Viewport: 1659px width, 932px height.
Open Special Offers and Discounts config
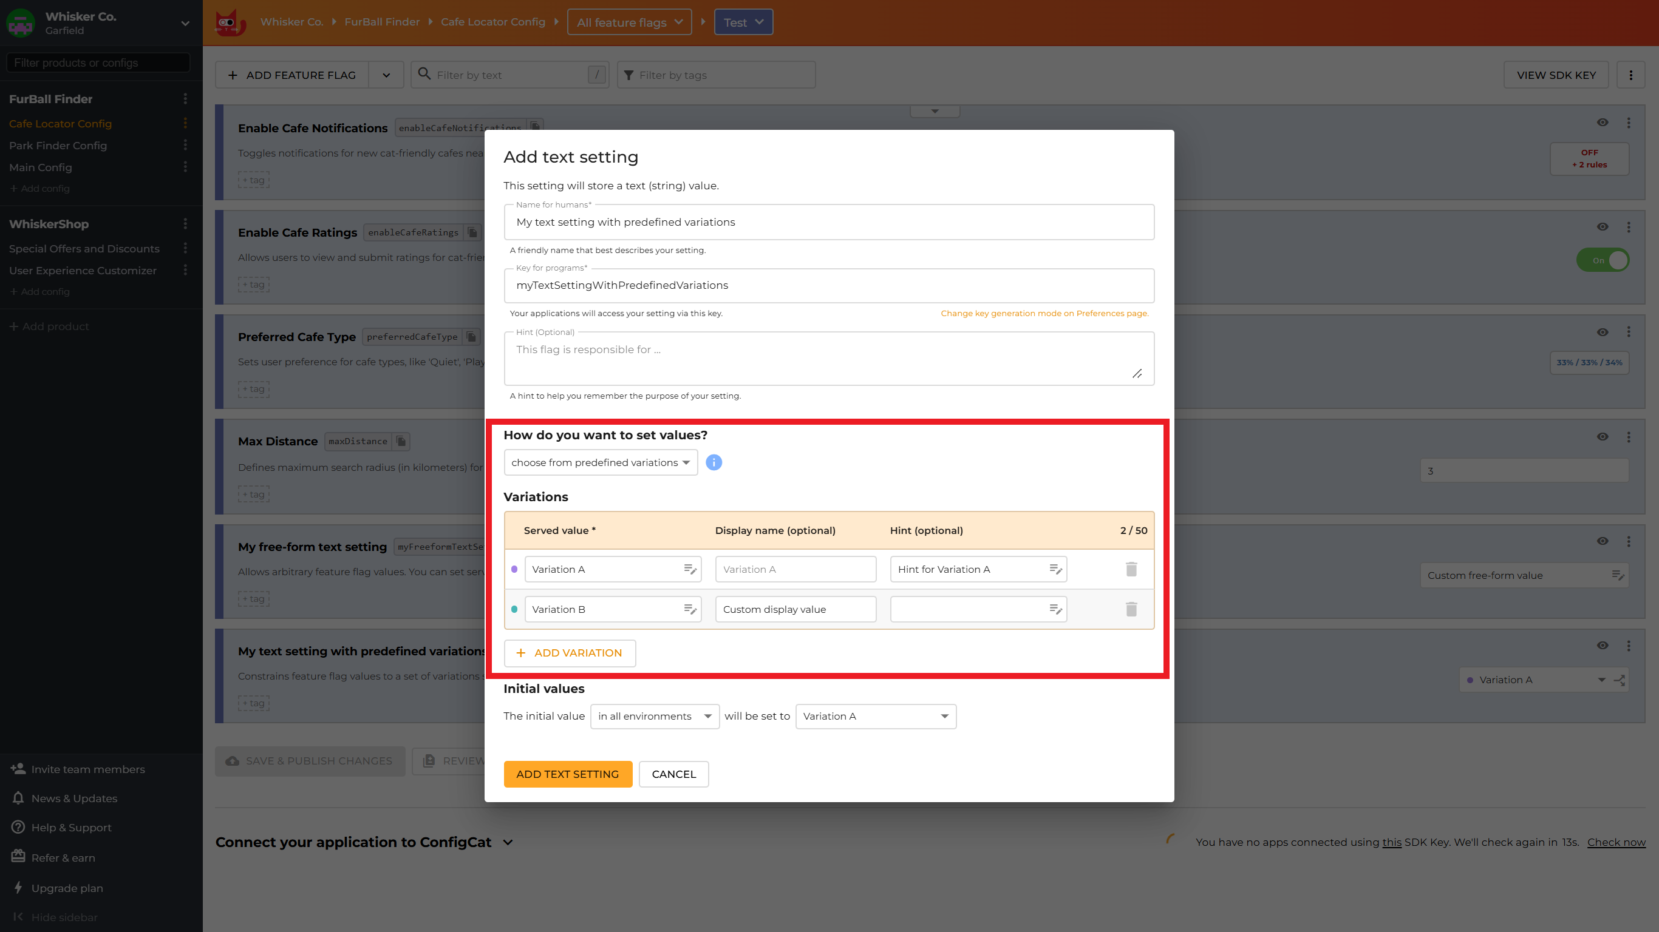(84, 248)
